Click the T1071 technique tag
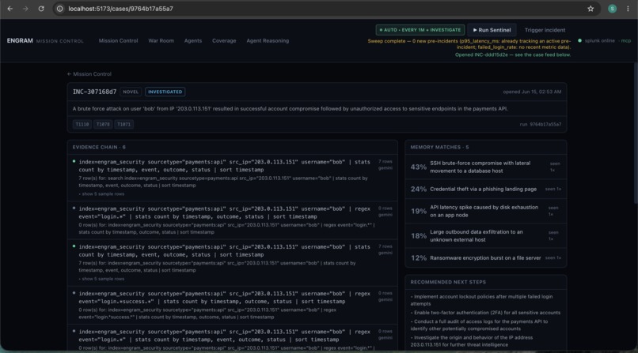Viewport: 638px width, 353px height. tap(123, 124)
